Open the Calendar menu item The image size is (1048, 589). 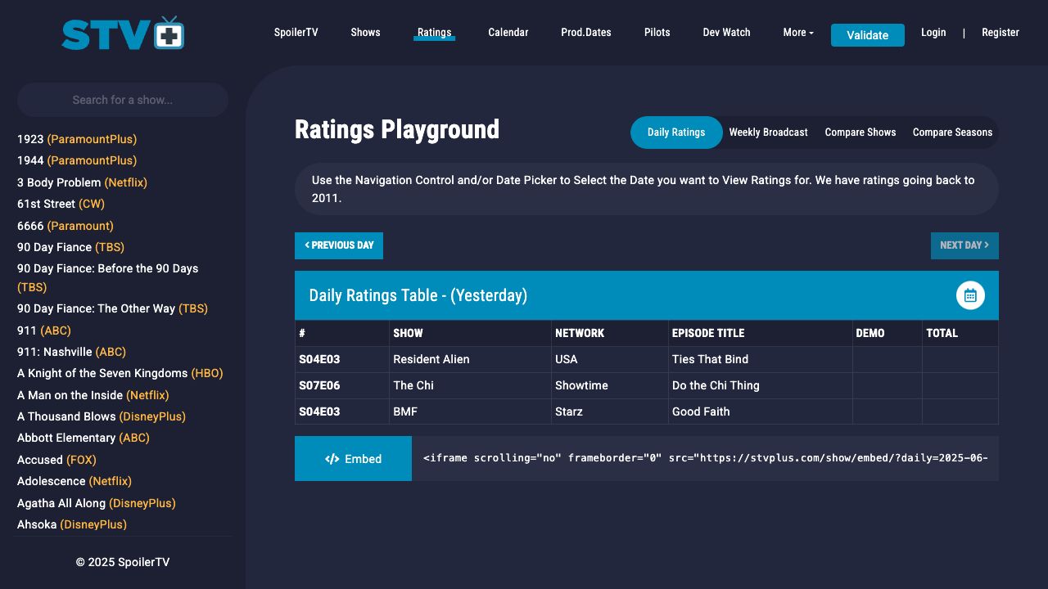[x=508, y=33]
